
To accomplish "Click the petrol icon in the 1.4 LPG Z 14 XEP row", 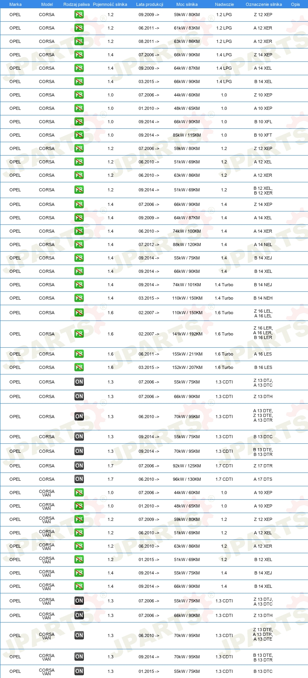I will (79, 55).
